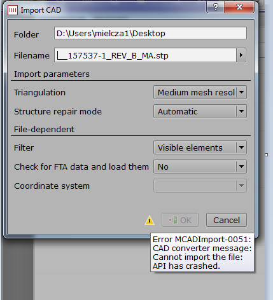The height and width of the screenshot is (300, 273).
Task: Click the Import CAD title bar app icon
Action: [13, 10]
